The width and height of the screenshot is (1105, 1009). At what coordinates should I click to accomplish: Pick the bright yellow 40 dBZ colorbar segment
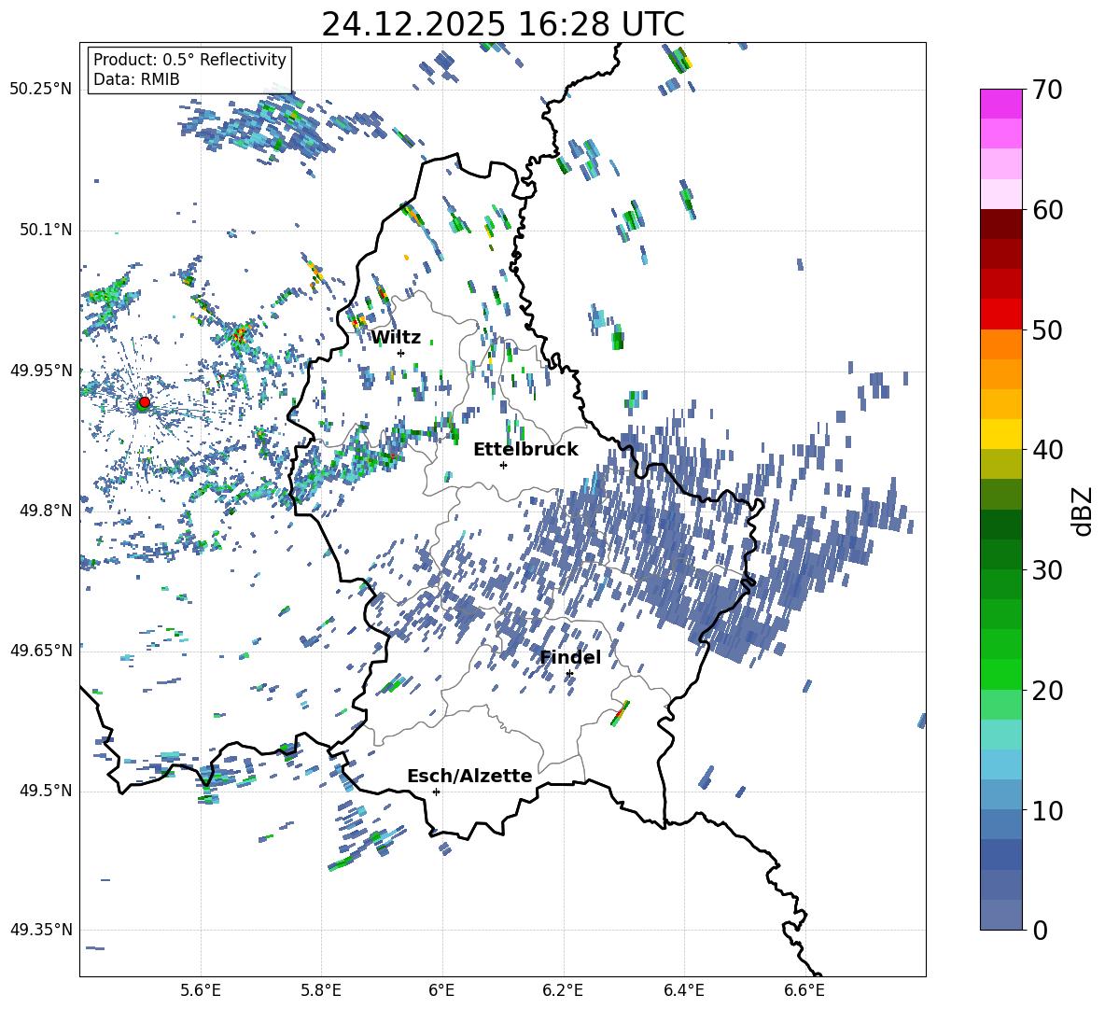pos(1000,434)
